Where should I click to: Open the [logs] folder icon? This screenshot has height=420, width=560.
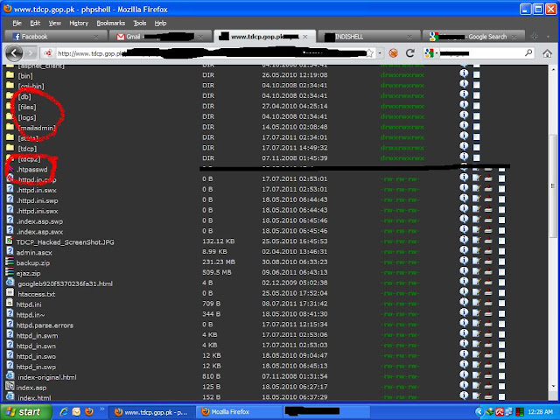pos(10,116)
